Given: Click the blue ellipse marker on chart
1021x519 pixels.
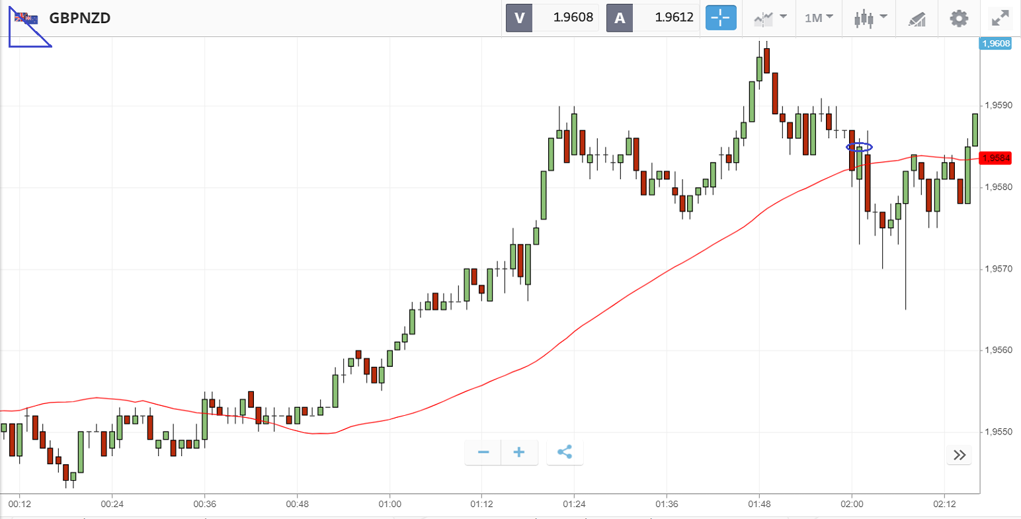Looking at the screenshot, I should 860,147.
